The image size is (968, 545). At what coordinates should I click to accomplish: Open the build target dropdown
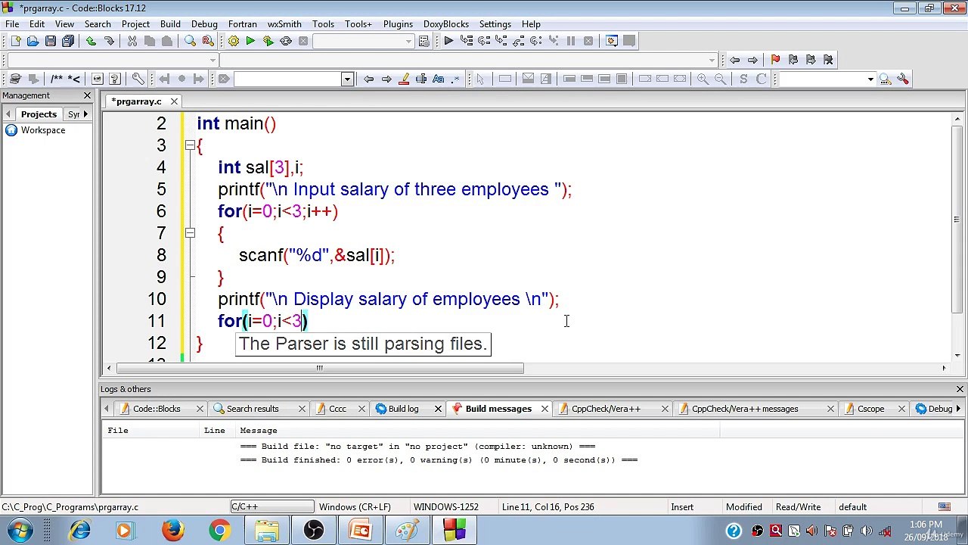[x=409, y=41]
